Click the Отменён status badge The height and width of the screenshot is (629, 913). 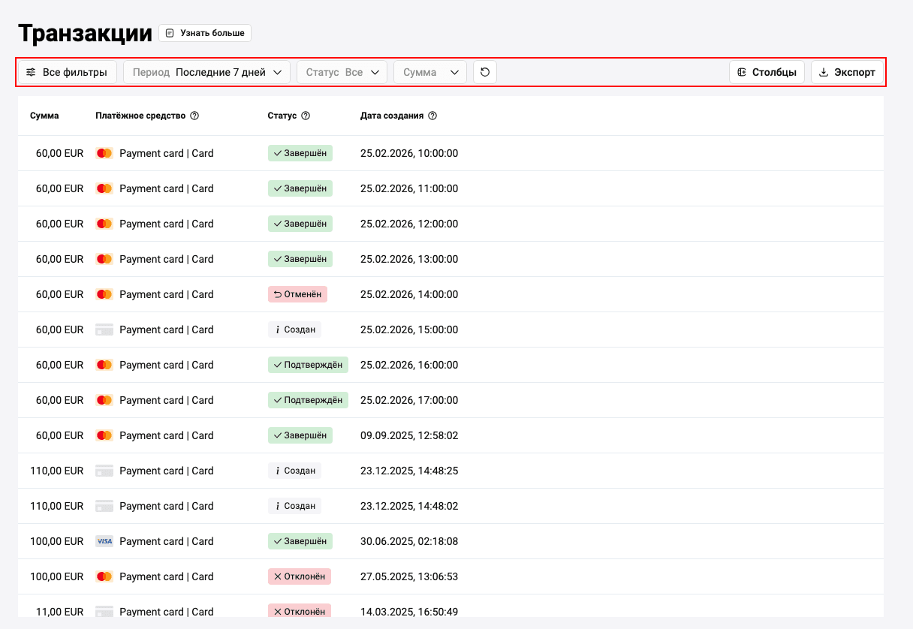tap(298, 294)
